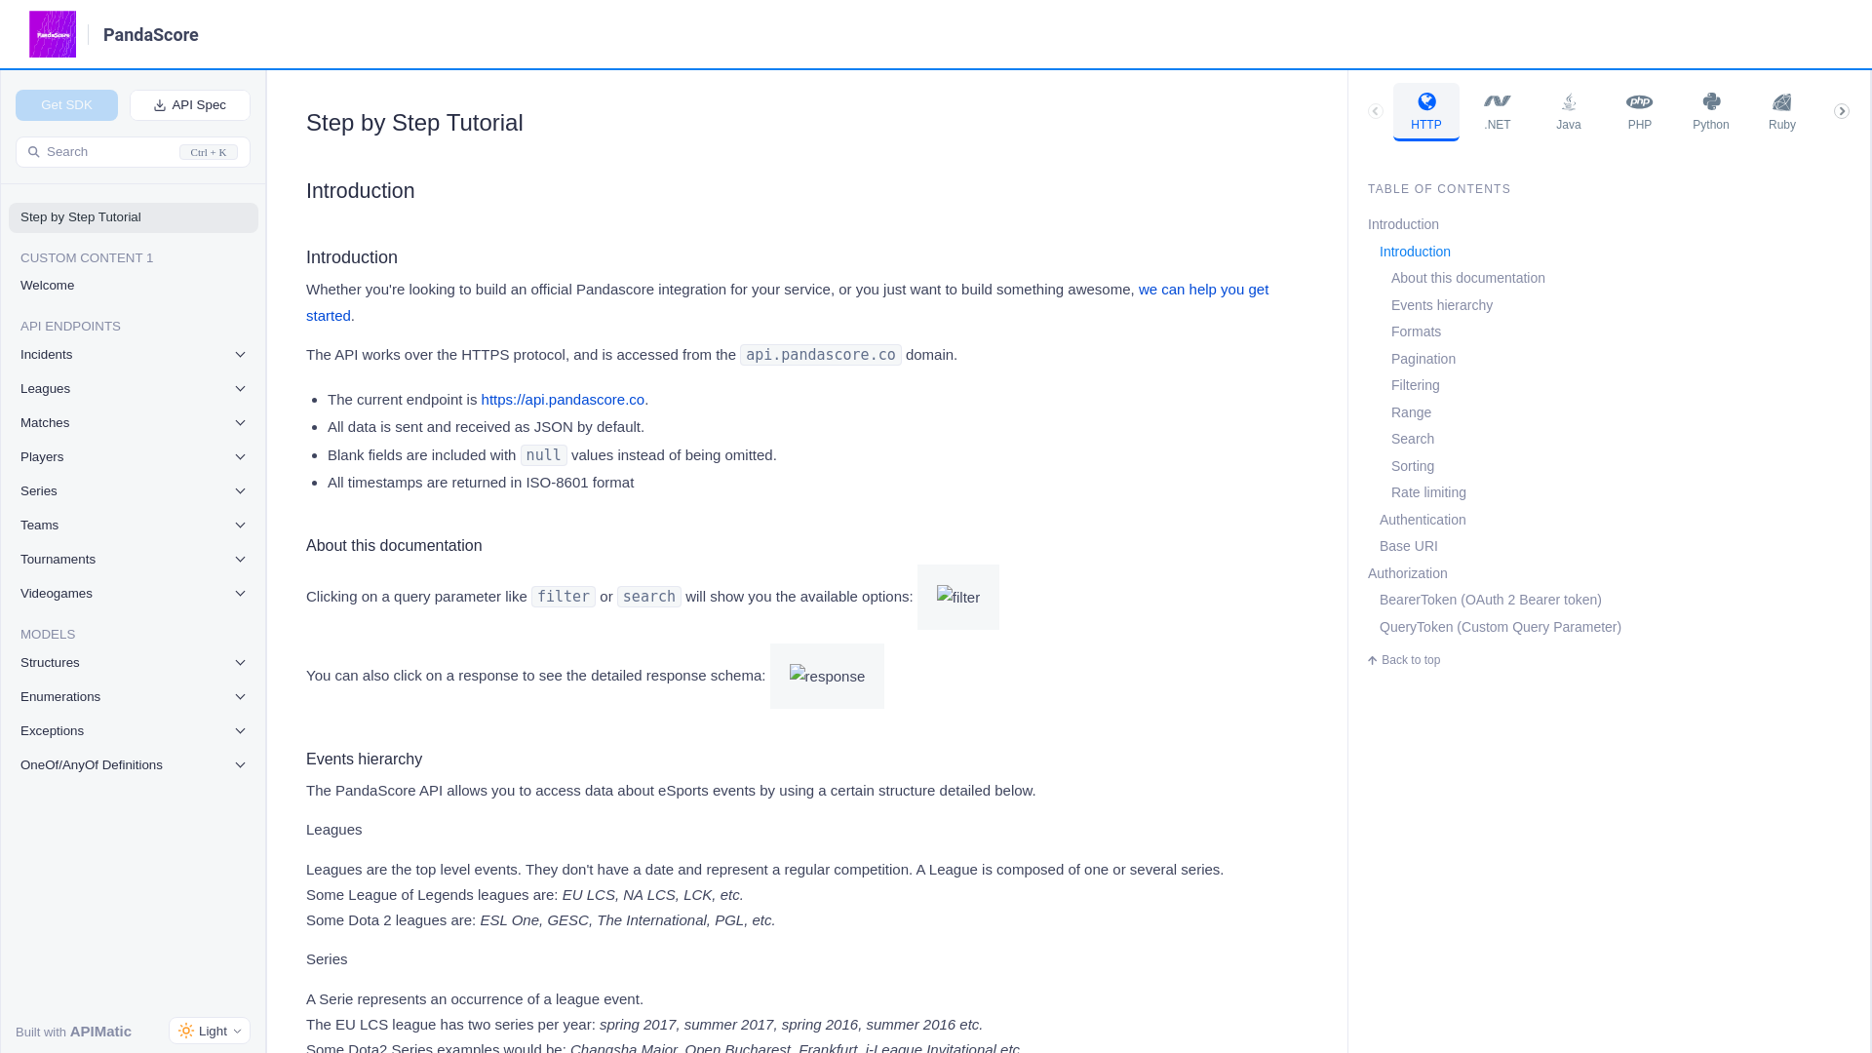Jump to Range in table of contents
Image resolution: width=1872 pixels, height=1053 pixels.
pos(1411,413)
